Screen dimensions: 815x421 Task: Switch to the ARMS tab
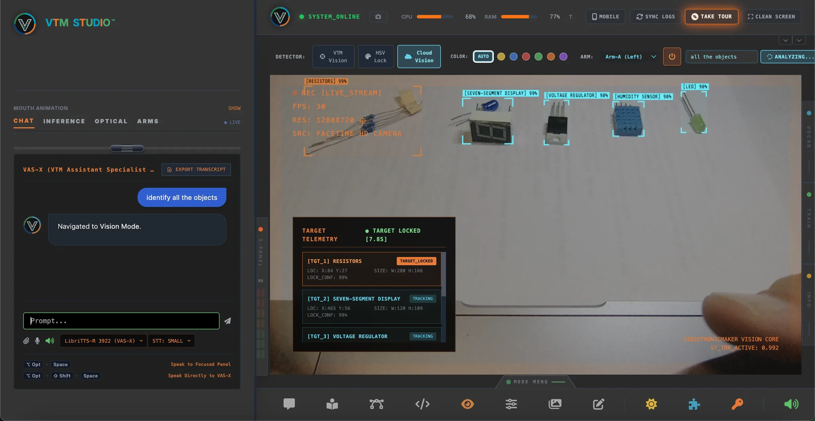point(148,121)
